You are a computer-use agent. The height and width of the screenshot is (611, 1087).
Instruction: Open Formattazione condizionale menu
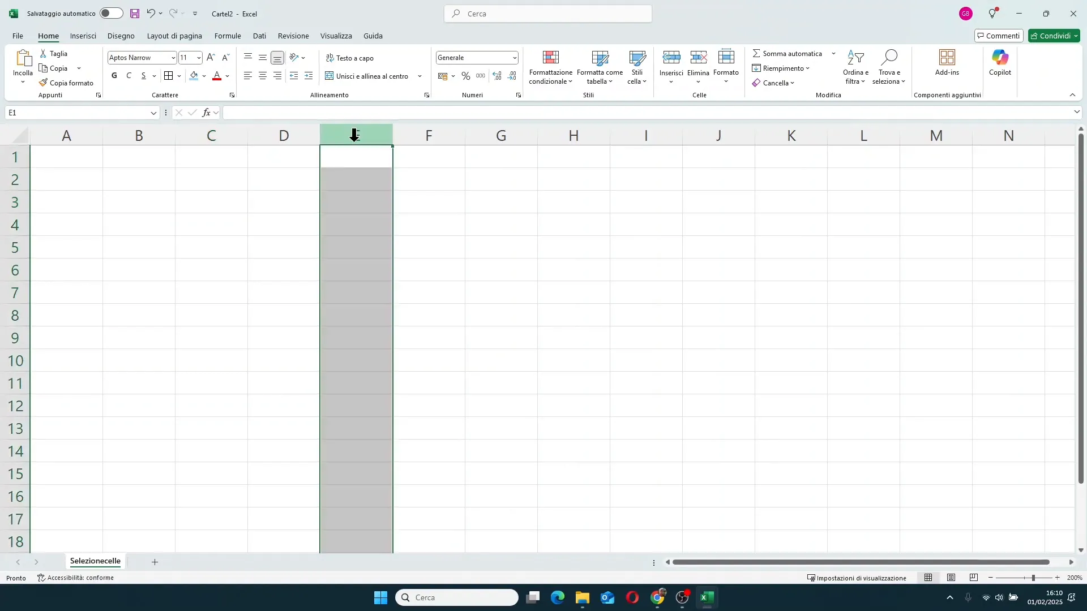551,68
